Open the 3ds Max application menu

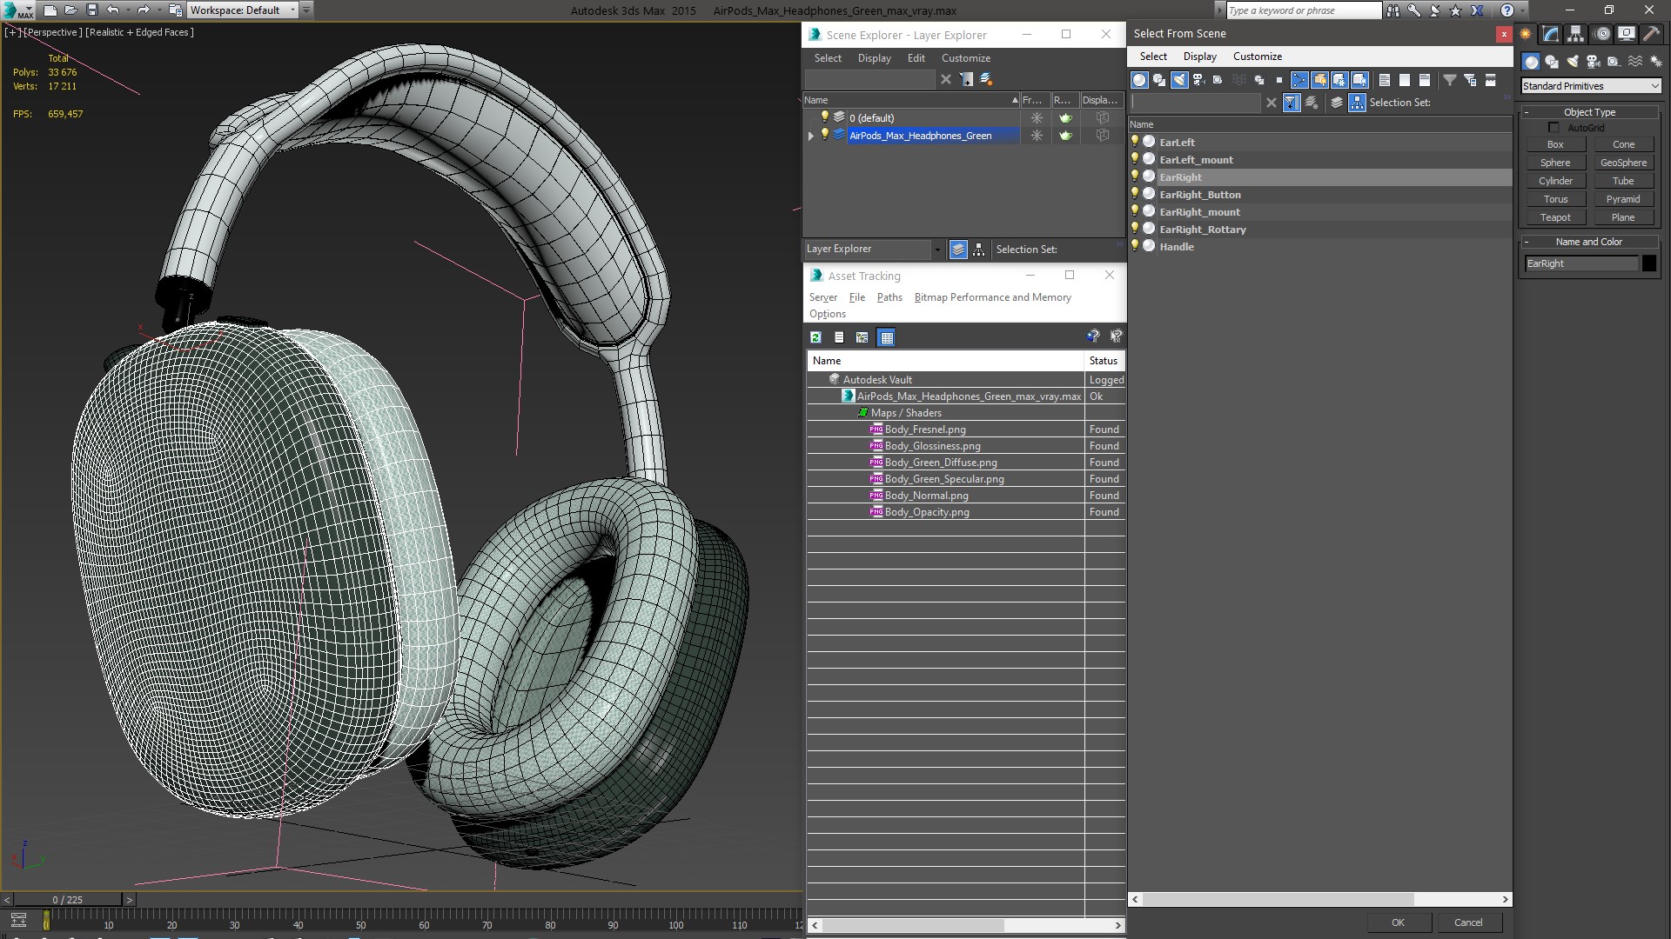point(17,10)
